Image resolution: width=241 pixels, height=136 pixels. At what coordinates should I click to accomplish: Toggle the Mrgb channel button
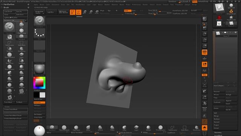tap(102, 11)
